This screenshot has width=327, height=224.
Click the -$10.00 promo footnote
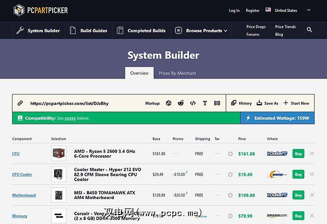[186, 172]
